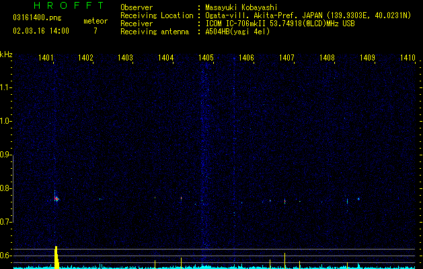The image size is (423, 269).
Task: Click the yellow signal spike at 1407
Action: point(285,260)
